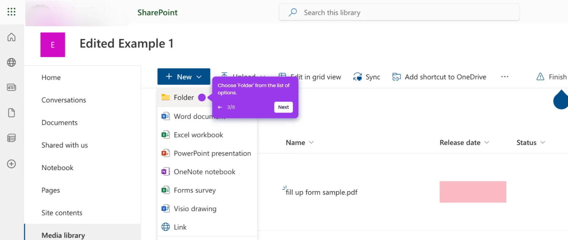Open Conversations in site navigation

(x=64, y=100)
